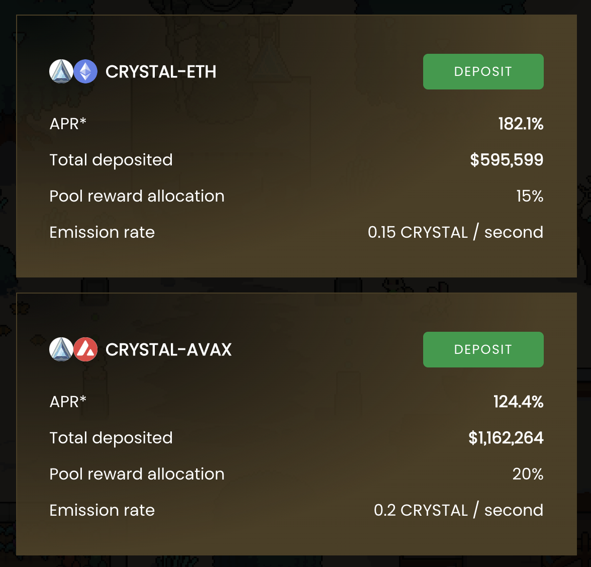Image resolution: width=591 pixels, height=567 pixels.
Task: Click the 182.1% APR value
Action: [x=521, y=124]
